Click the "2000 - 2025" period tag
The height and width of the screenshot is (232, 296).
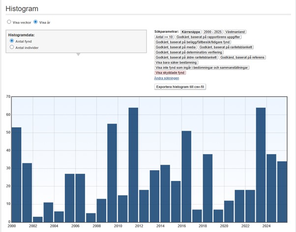pyautogui.click(x=212, y=31)
